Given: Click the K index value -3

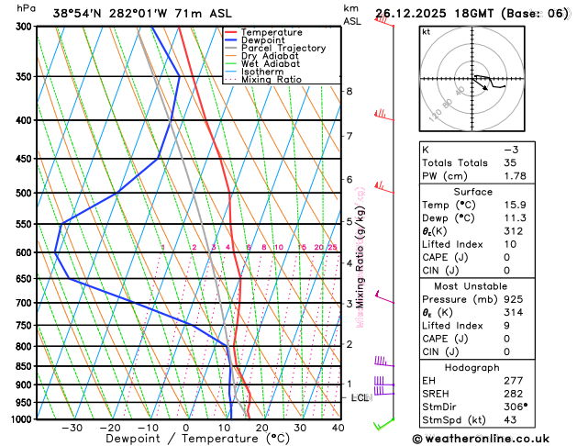Looking at the screenshot, I should 511,150.
